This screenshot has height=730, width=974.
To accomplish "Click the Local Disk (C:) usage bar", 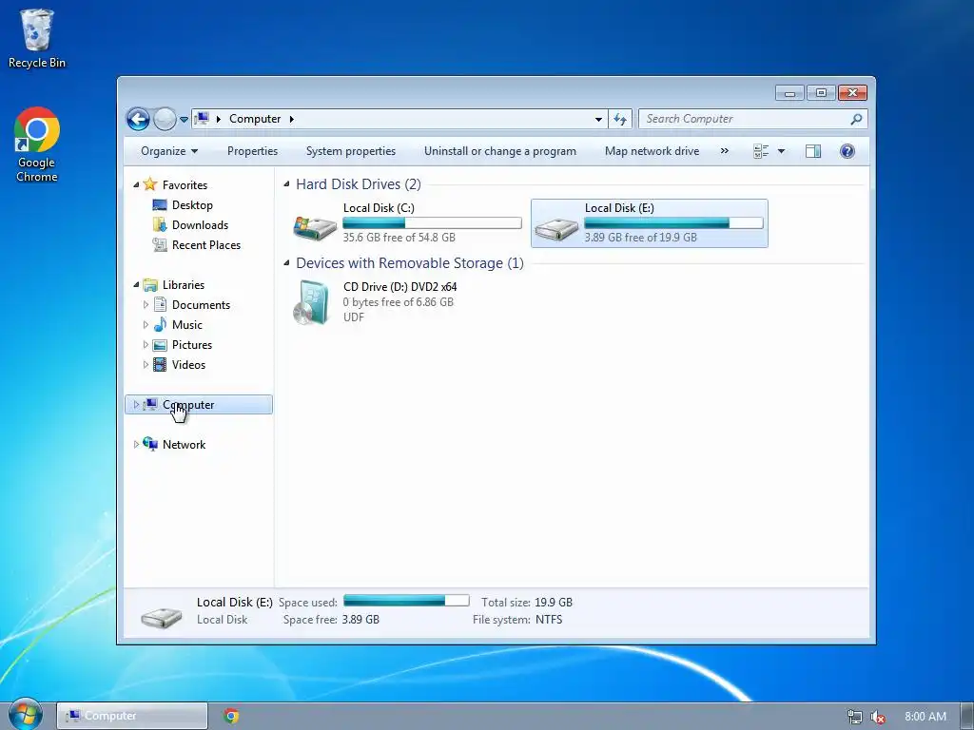I will point(432,222).
